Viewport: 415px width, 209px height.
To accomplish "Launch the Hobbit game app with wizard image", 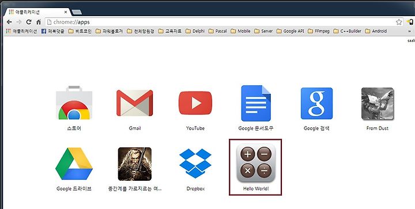I will click(134, 164).
